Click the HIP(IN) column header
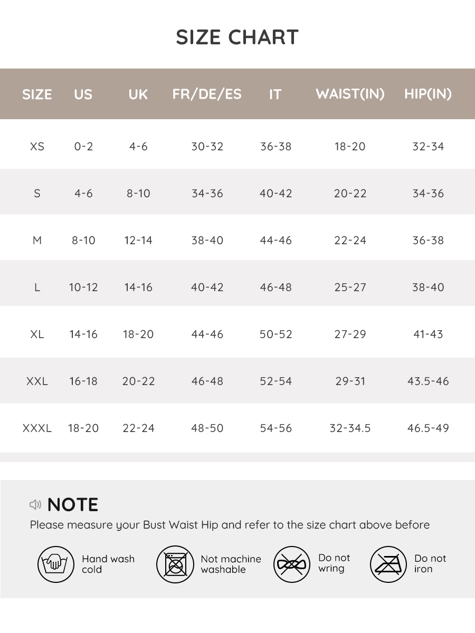The image size is (475, 633). [428, 94]
